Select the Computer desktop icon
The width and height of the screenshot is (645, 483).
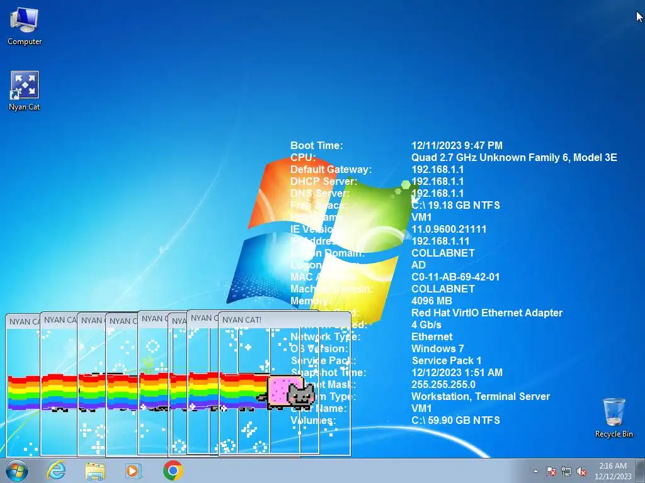(x=25, y=26)
